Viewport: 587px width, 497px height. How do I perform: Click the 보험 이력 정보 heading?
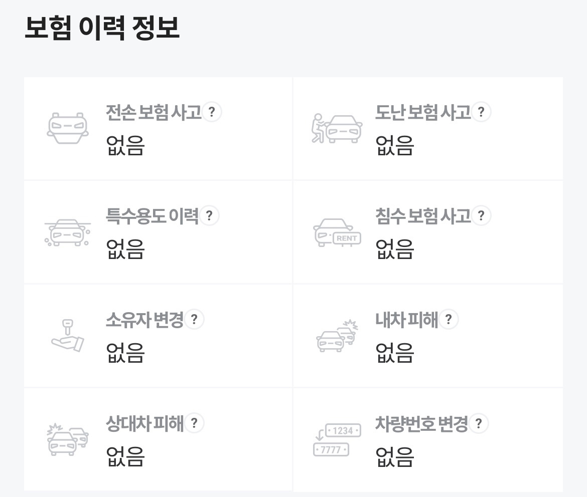pos(102,28)
